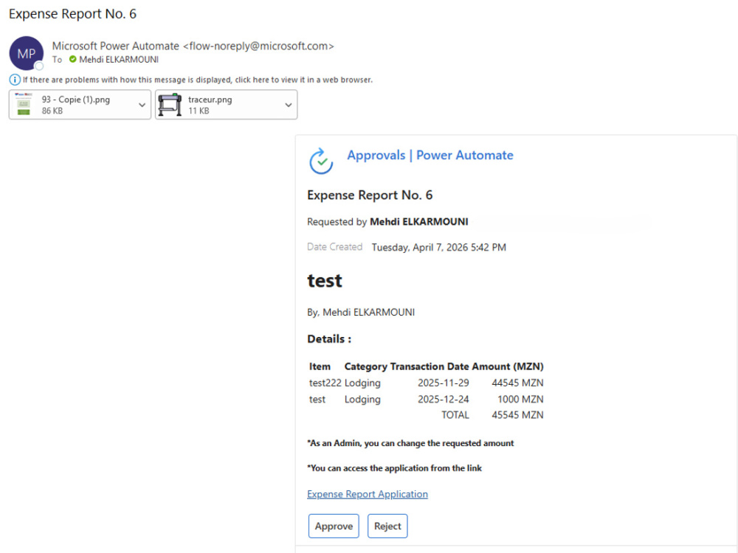
Task: Click the By, Mehdi ELKARMOUNI line
Action: pyautogui.click(x=361, y=312)
